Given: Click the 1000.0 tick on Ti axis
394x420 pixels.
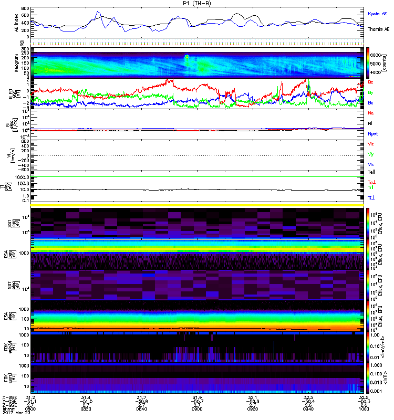Looking at the screenshot, I should pyautogui.click(x=22, y=177).
